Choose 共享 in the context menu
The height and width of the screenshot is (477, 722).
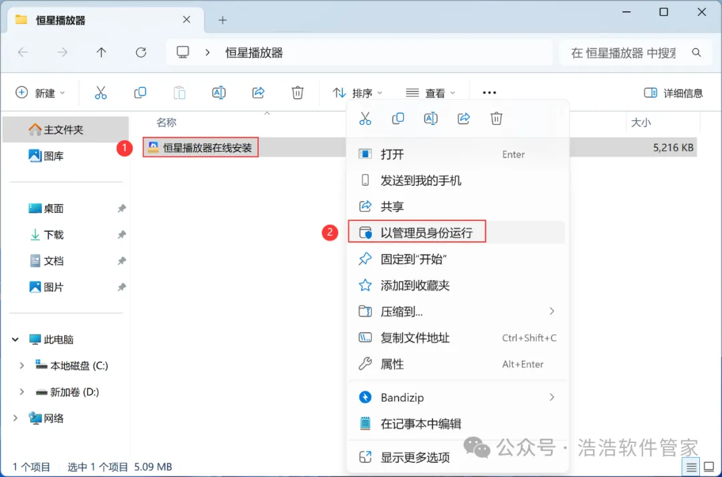click(457, 206)
